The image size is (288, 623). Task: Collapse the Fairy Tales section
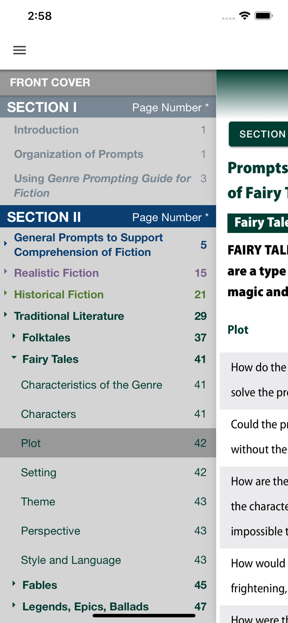pyautogui.click(x=14, y=358)
